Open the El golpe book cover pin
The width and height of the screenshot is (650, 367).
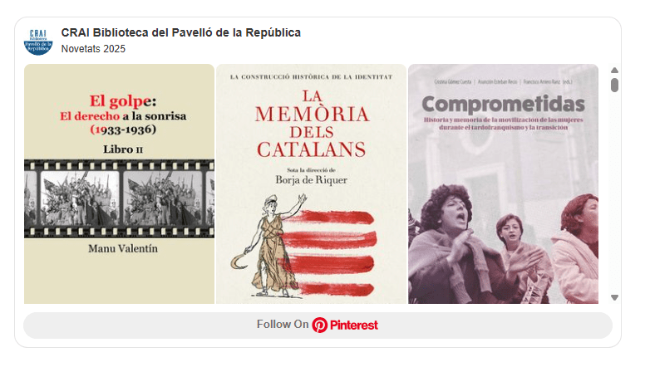pos(119,183)
